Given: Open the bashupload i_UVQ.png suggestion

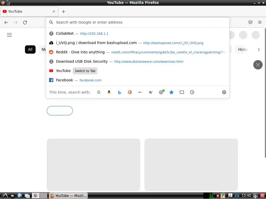Looking at the screenshot, I should tap(138, 43).
